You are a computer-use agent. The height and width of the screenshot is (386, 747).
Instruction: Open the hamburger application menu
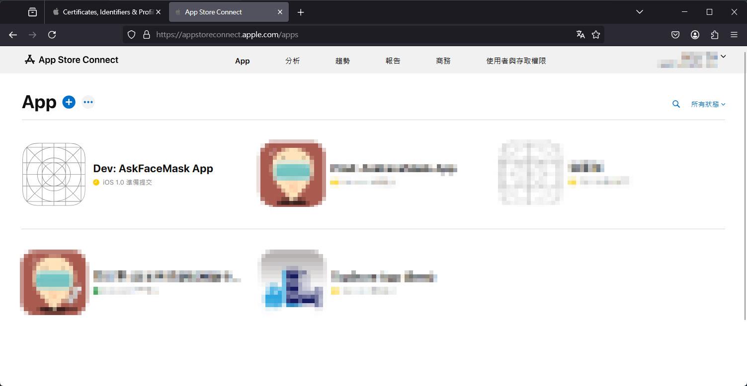pyautogui.click(x=734, y=35)
